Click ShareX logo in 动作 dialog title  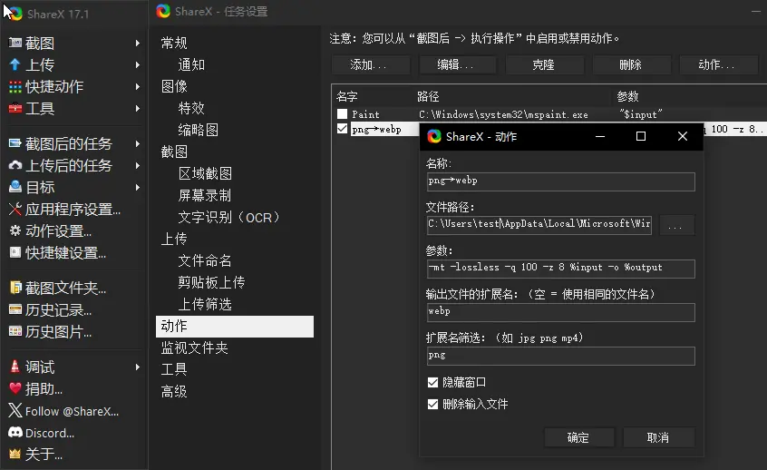(x=434, y=136)
